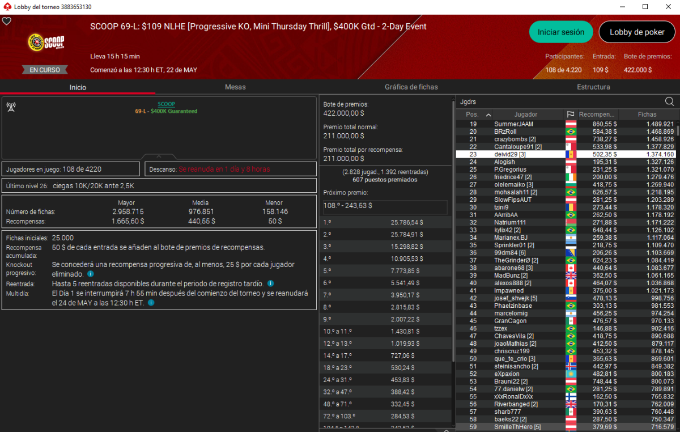Click the EN CURSO status badge
Image resolution: width=680 pixels, height=432 pixels.
pos(45,70)
